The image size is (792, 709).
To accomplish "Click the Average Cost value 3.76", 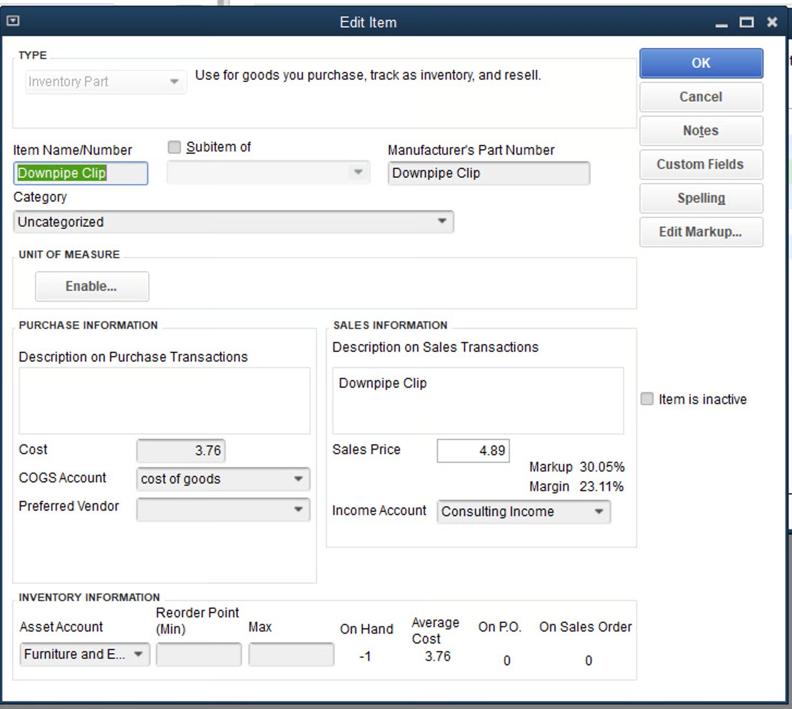I will point(438,656).
